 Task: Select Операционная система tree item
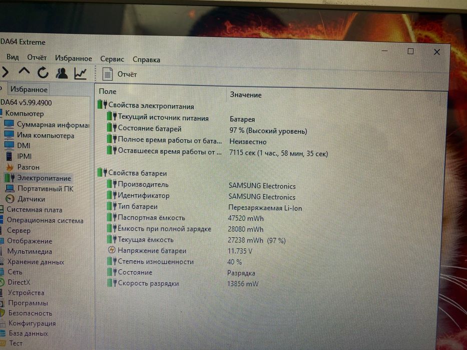[x=45, y=220]
